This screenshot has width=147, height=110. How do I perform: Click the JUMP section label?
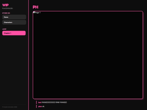click(4, 29)
